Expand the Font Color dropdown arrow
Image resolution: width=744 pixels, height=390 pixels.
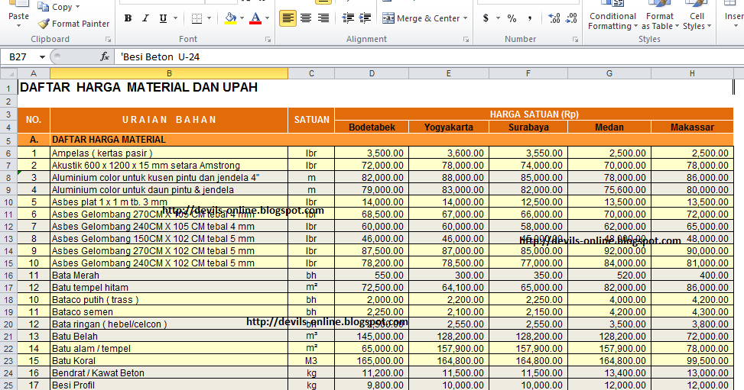click(267, 18)
